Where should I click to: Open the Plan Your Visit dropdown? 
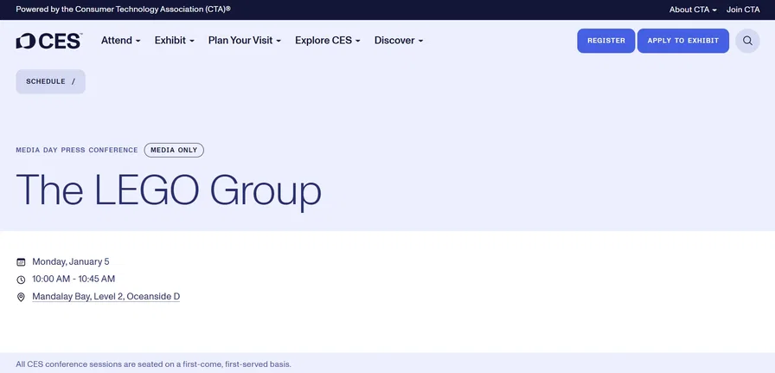point(245,41)
